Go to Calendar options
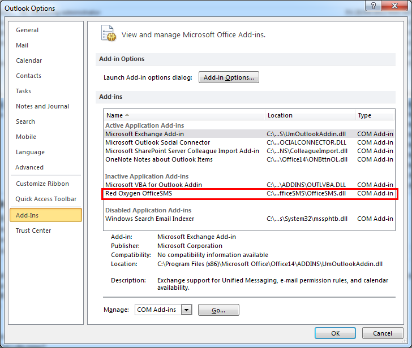The width and height of the screenshot is (412, 348). click(29, 60)
